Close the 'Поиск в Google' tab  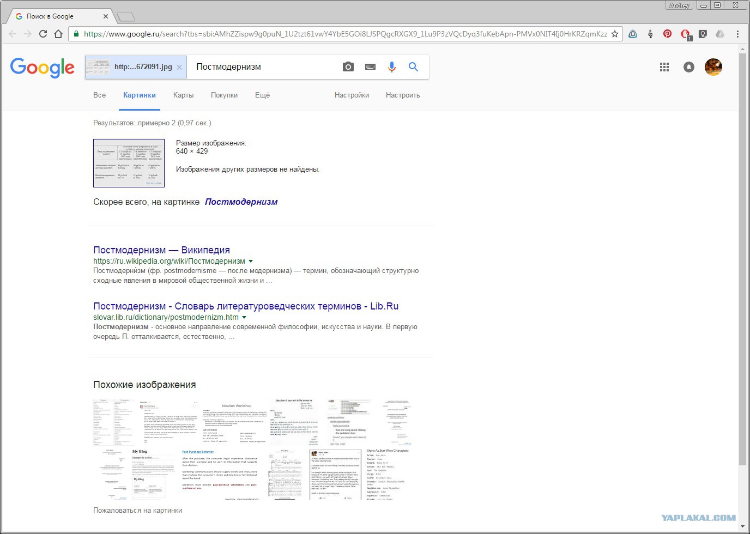click(106, 16)
